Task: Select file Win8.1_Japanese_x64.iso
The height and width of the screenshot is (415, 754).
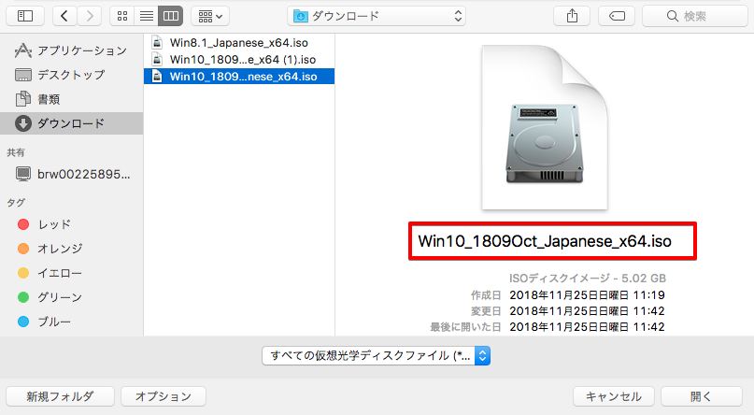Action: [x=239, y=43]
